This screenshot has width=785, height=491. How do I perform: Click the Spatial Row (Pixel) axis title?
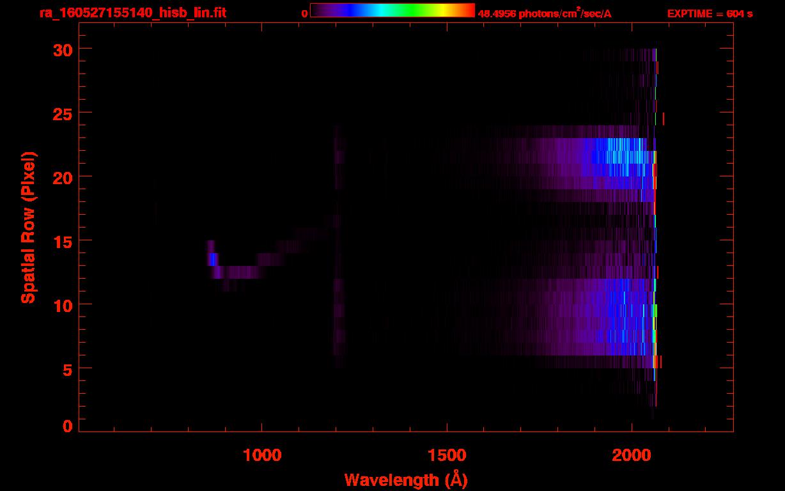tap(27, 228)
